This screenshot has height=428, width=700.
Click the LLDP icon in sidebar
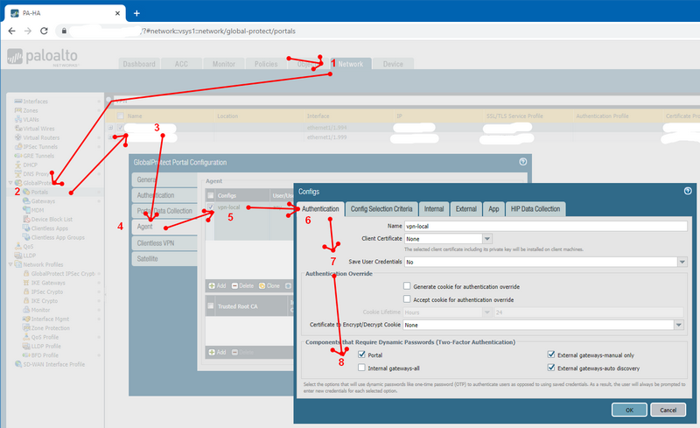[18, 256]
